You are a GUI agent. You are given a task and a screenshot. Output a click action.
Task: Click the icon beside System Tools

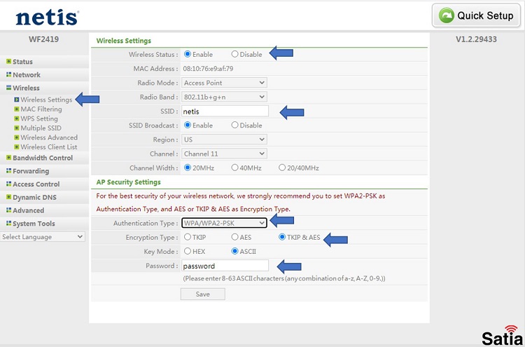(x=8, y=224)
